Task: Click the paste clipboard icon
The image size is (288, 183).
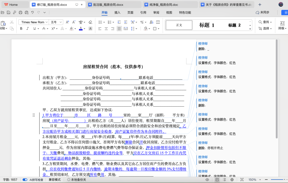Action: 3,23
